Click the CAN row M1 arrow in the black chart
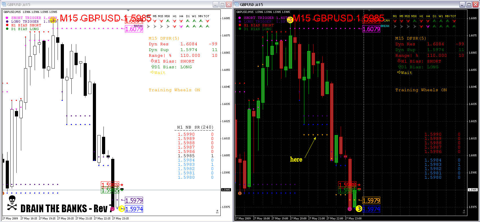 (395, 21)
